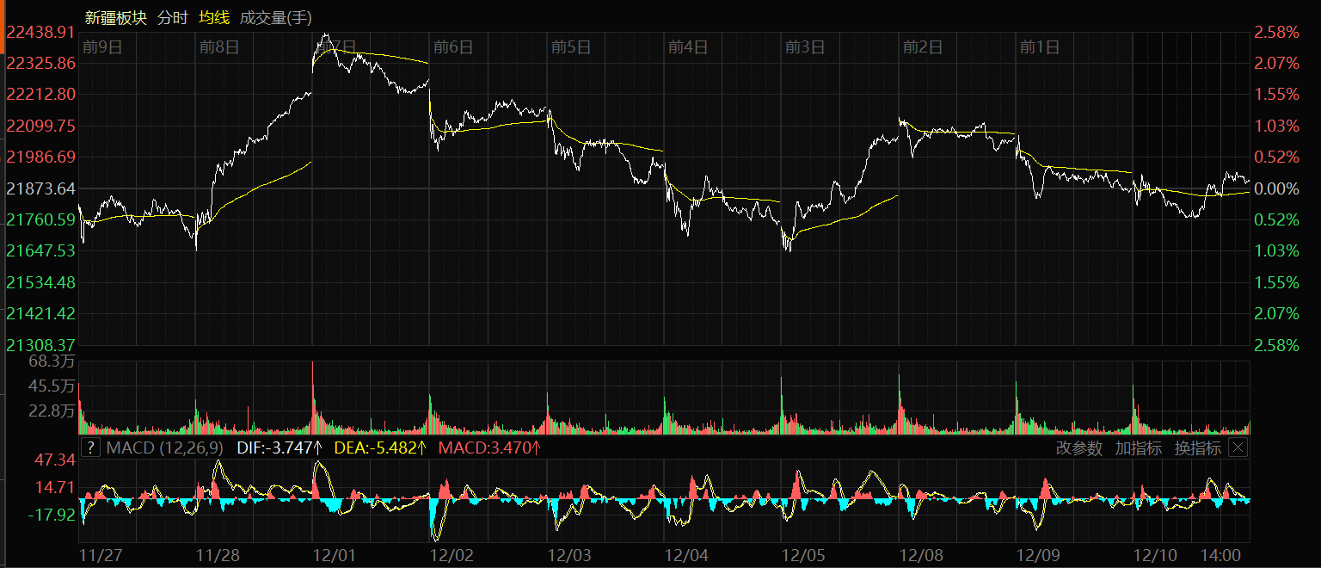This screenshot has width=1321, height=568.
Task: Select the 前1日 day marker
Action: (x=1039, y=47)
